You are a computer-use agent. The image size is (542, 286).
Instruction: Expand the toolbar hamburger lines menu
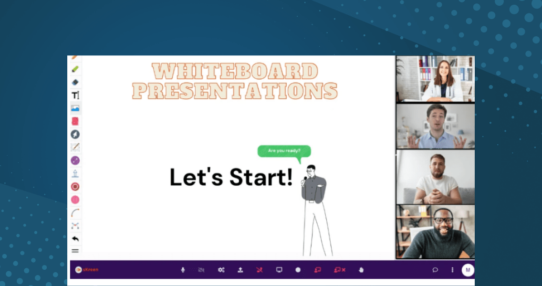75,250
